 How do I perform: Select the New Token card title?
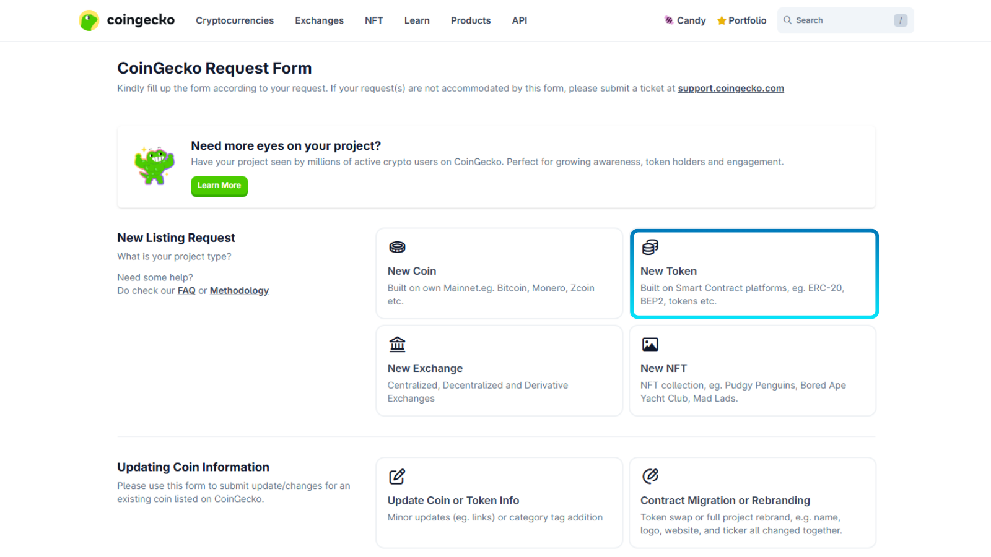(x=668, y=271)
